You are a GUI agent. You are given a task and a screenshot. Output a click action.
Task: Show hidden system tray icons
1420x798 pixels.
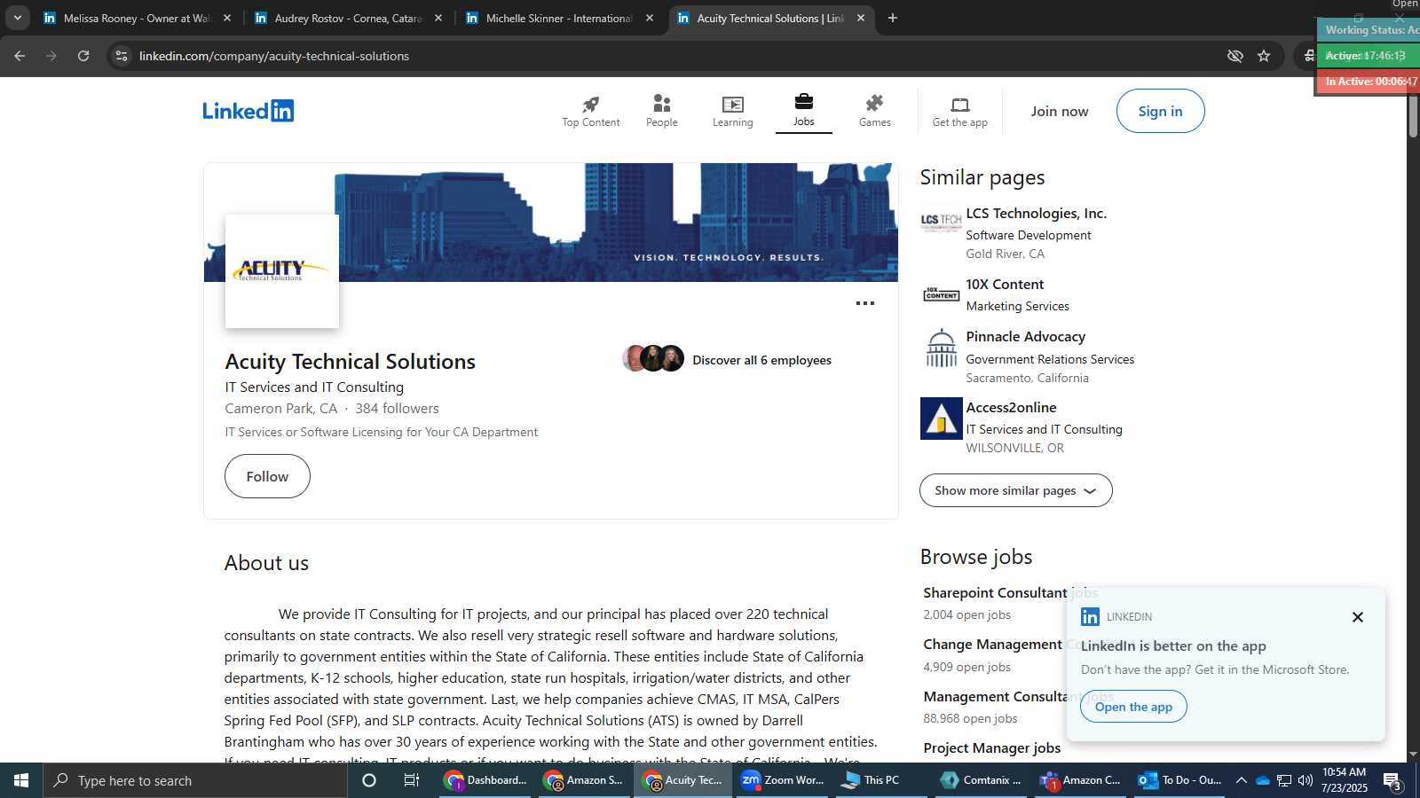click(1242, 780)
